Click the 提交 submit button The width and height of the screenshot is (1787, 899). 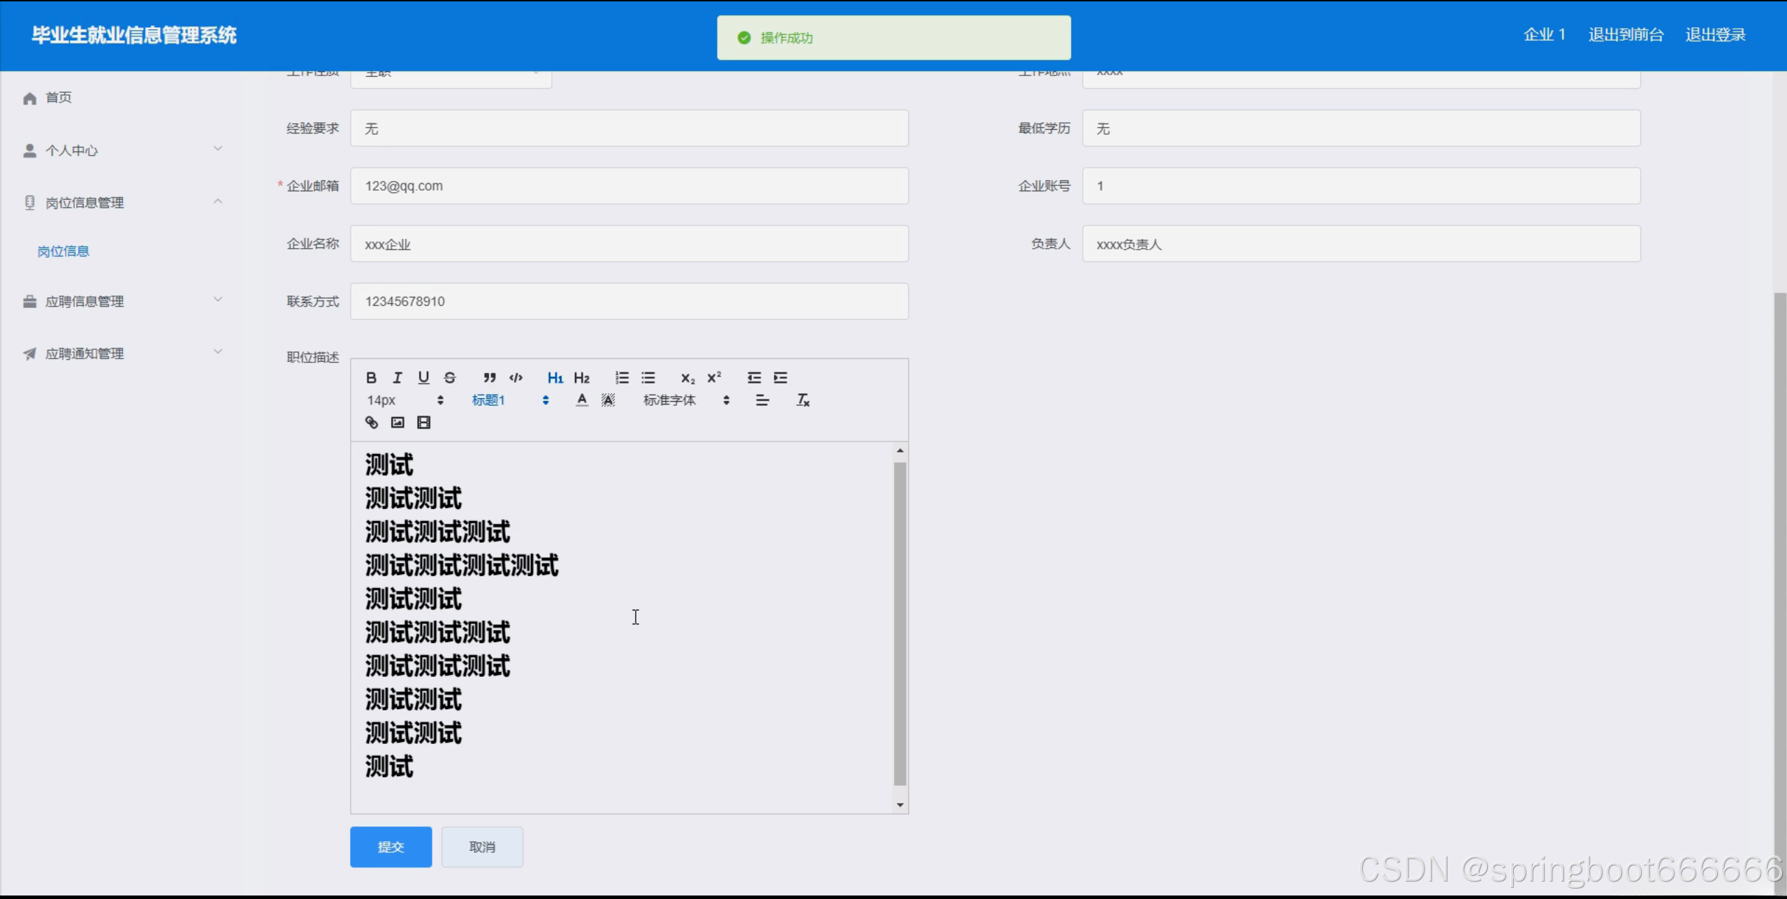391,847
